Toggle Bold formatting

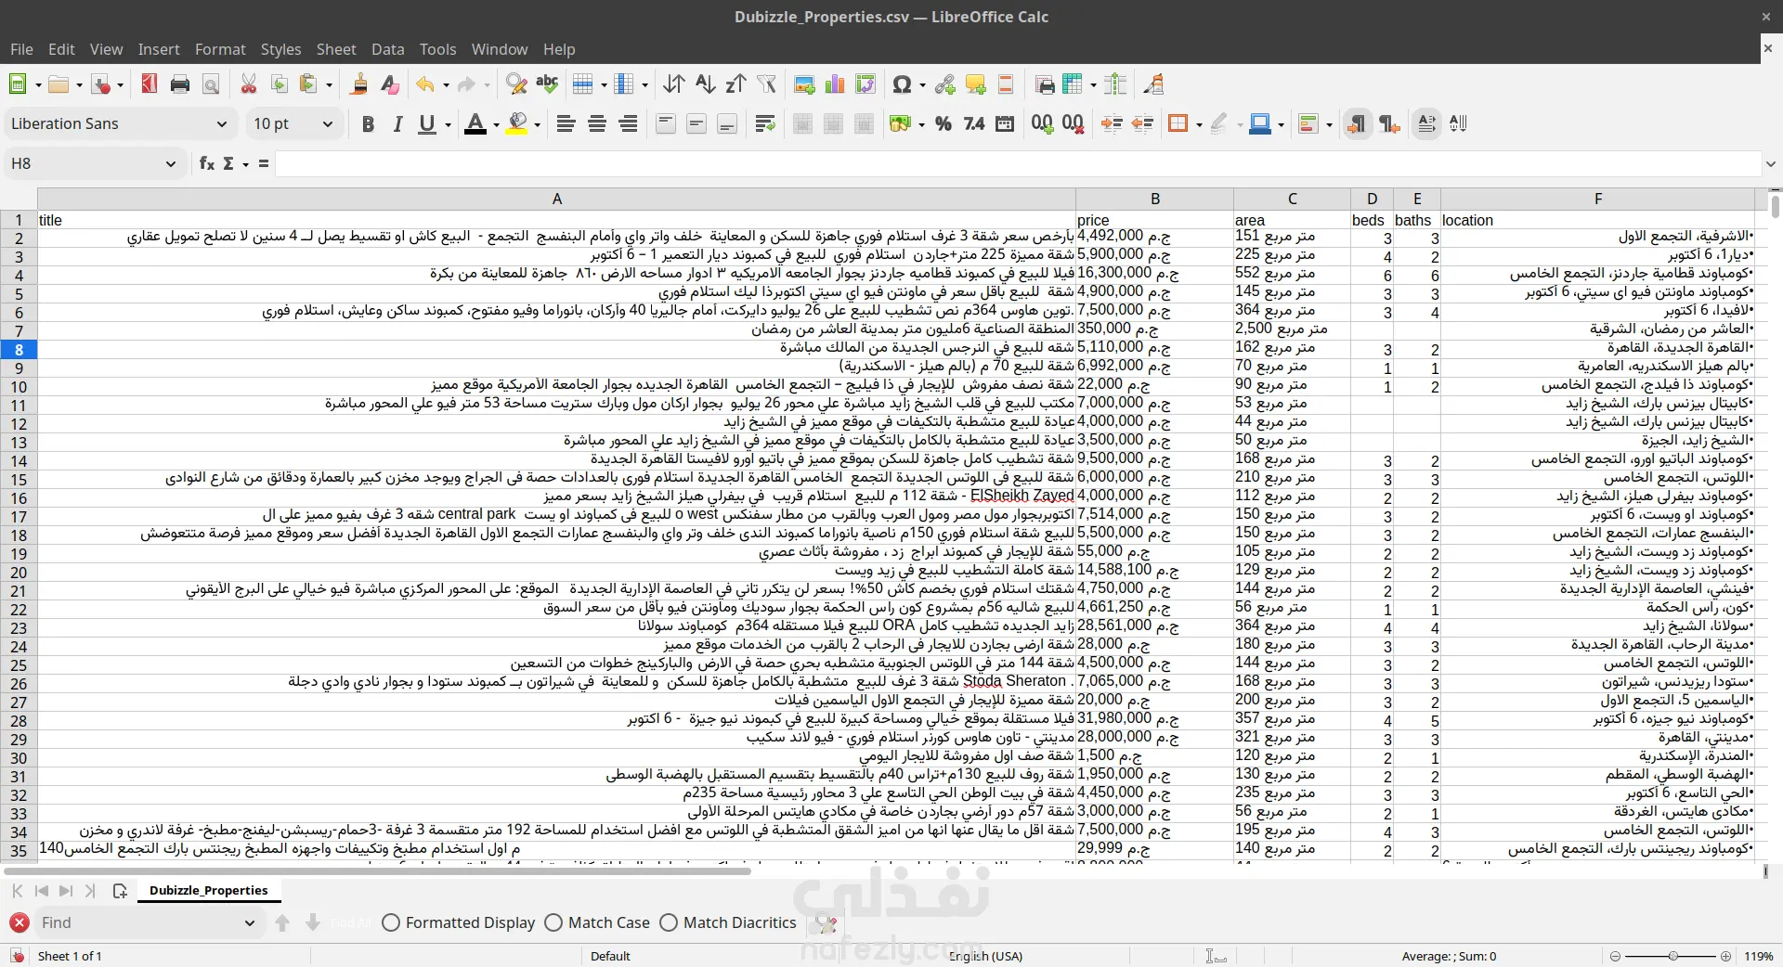(368, 123)
